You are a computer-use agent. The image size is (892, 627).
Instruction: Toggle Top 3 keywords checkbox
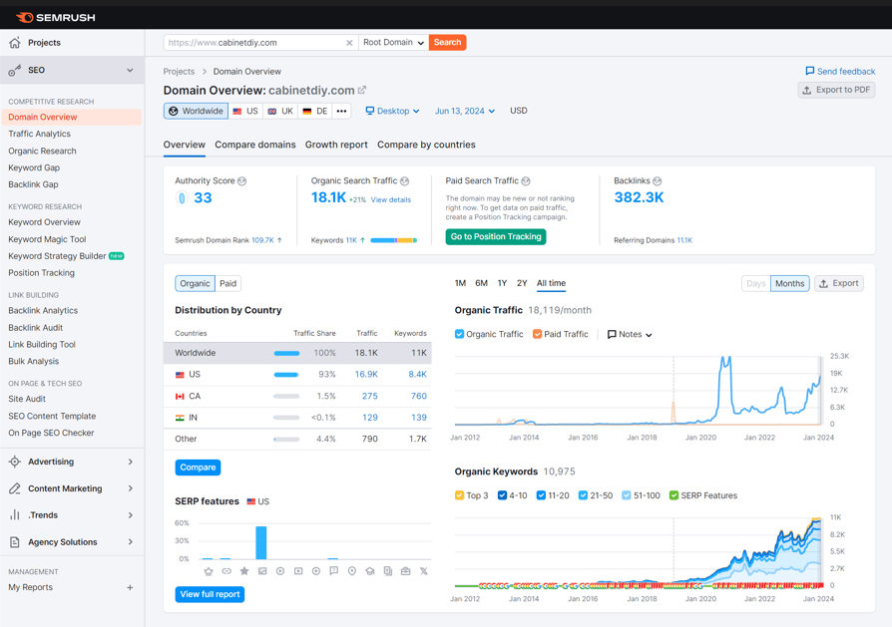(459, 495)
